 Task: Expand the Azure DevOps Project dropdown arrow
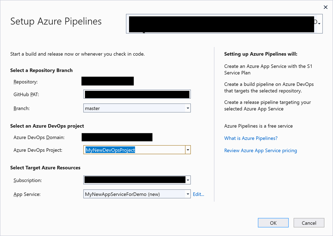(188, 150)
